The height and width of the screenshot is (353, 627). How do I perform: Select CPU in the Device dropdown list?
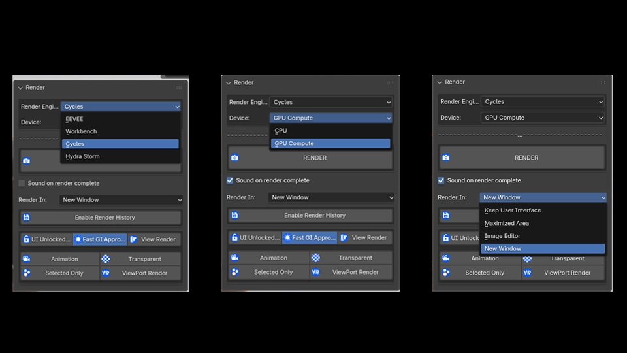pyautogui.click(x=330, y=131)
